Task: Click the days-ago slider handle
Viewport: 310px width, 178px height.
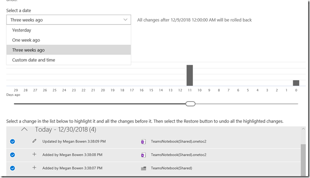Action: (190, 104)
